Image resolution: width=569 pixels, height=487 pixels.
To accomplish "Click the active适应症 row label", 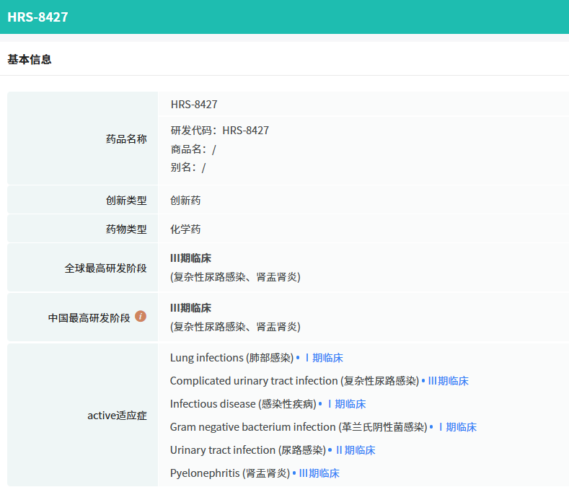I will pyautogui.click(x=117, y=416).
